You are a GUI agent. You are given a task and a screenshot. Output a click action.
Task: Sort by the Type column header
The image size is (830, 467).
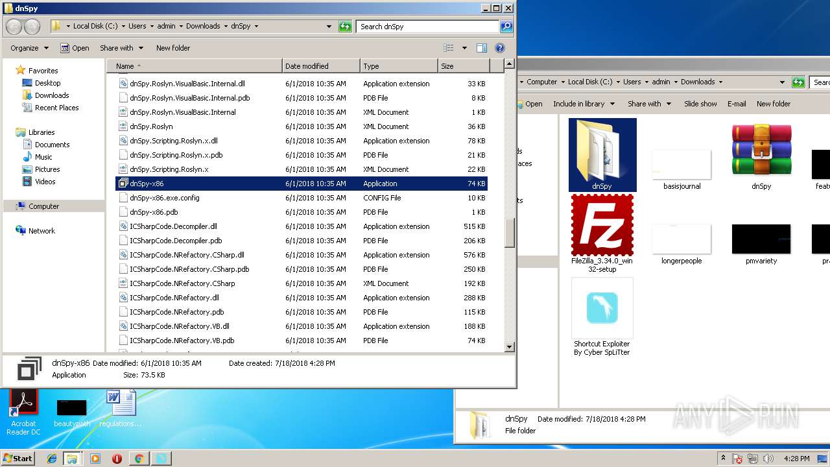399,66
